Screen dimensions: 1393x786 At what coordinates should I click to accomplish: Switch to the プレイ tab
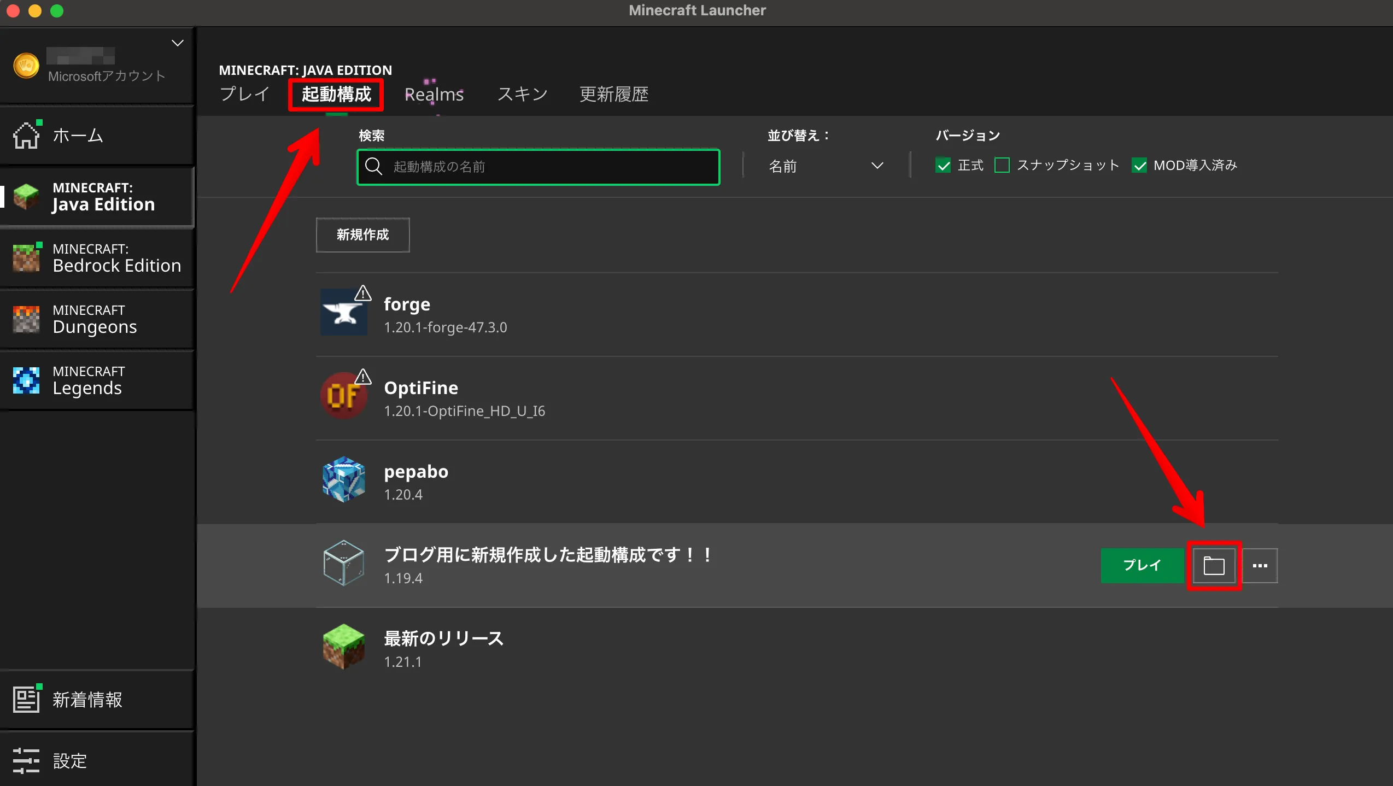244,95
